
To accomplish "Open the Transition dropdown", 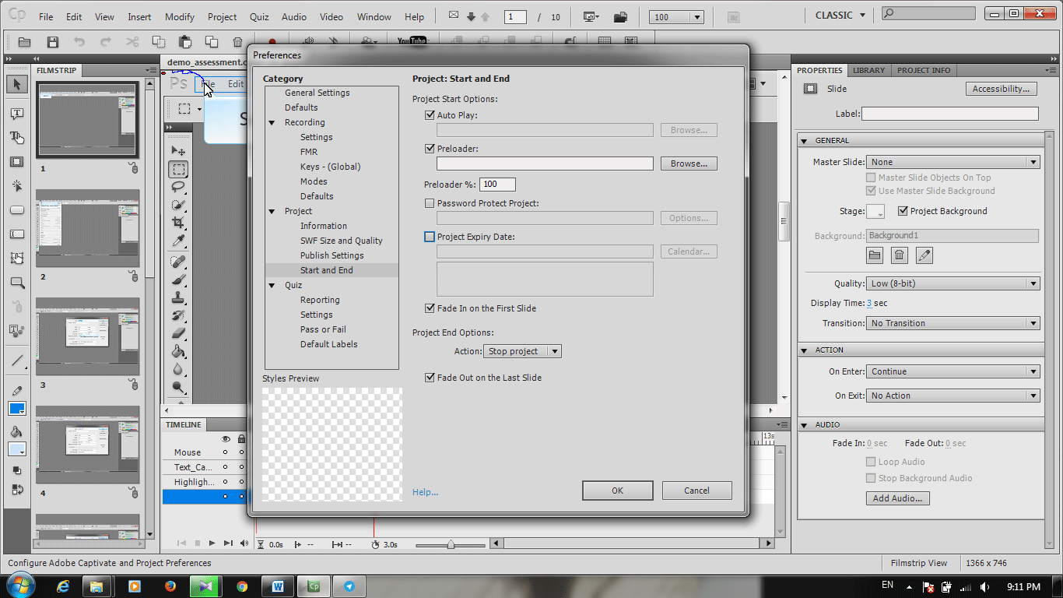I will pos(953,323).
